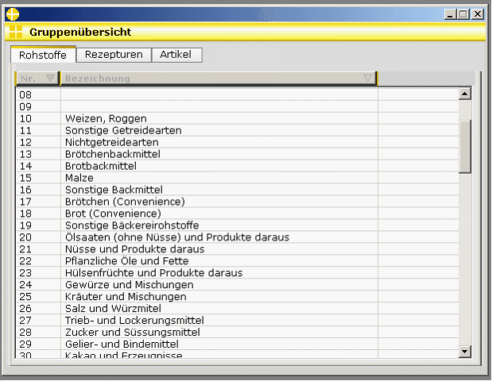Select the row 'Kräuter und Mischungen'
Image resolution: width=492 pixels, height=381 pixels.
[x=238, y=297]
